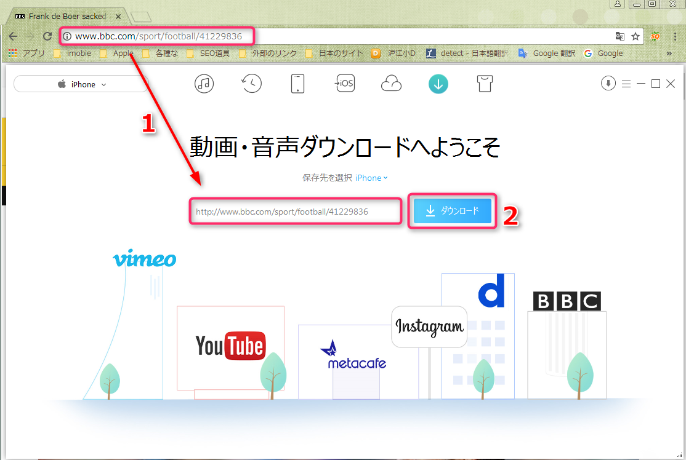Viewport: 686px width, 460px height.
Task: Click the BBC logo
Action: click(567, 301)
